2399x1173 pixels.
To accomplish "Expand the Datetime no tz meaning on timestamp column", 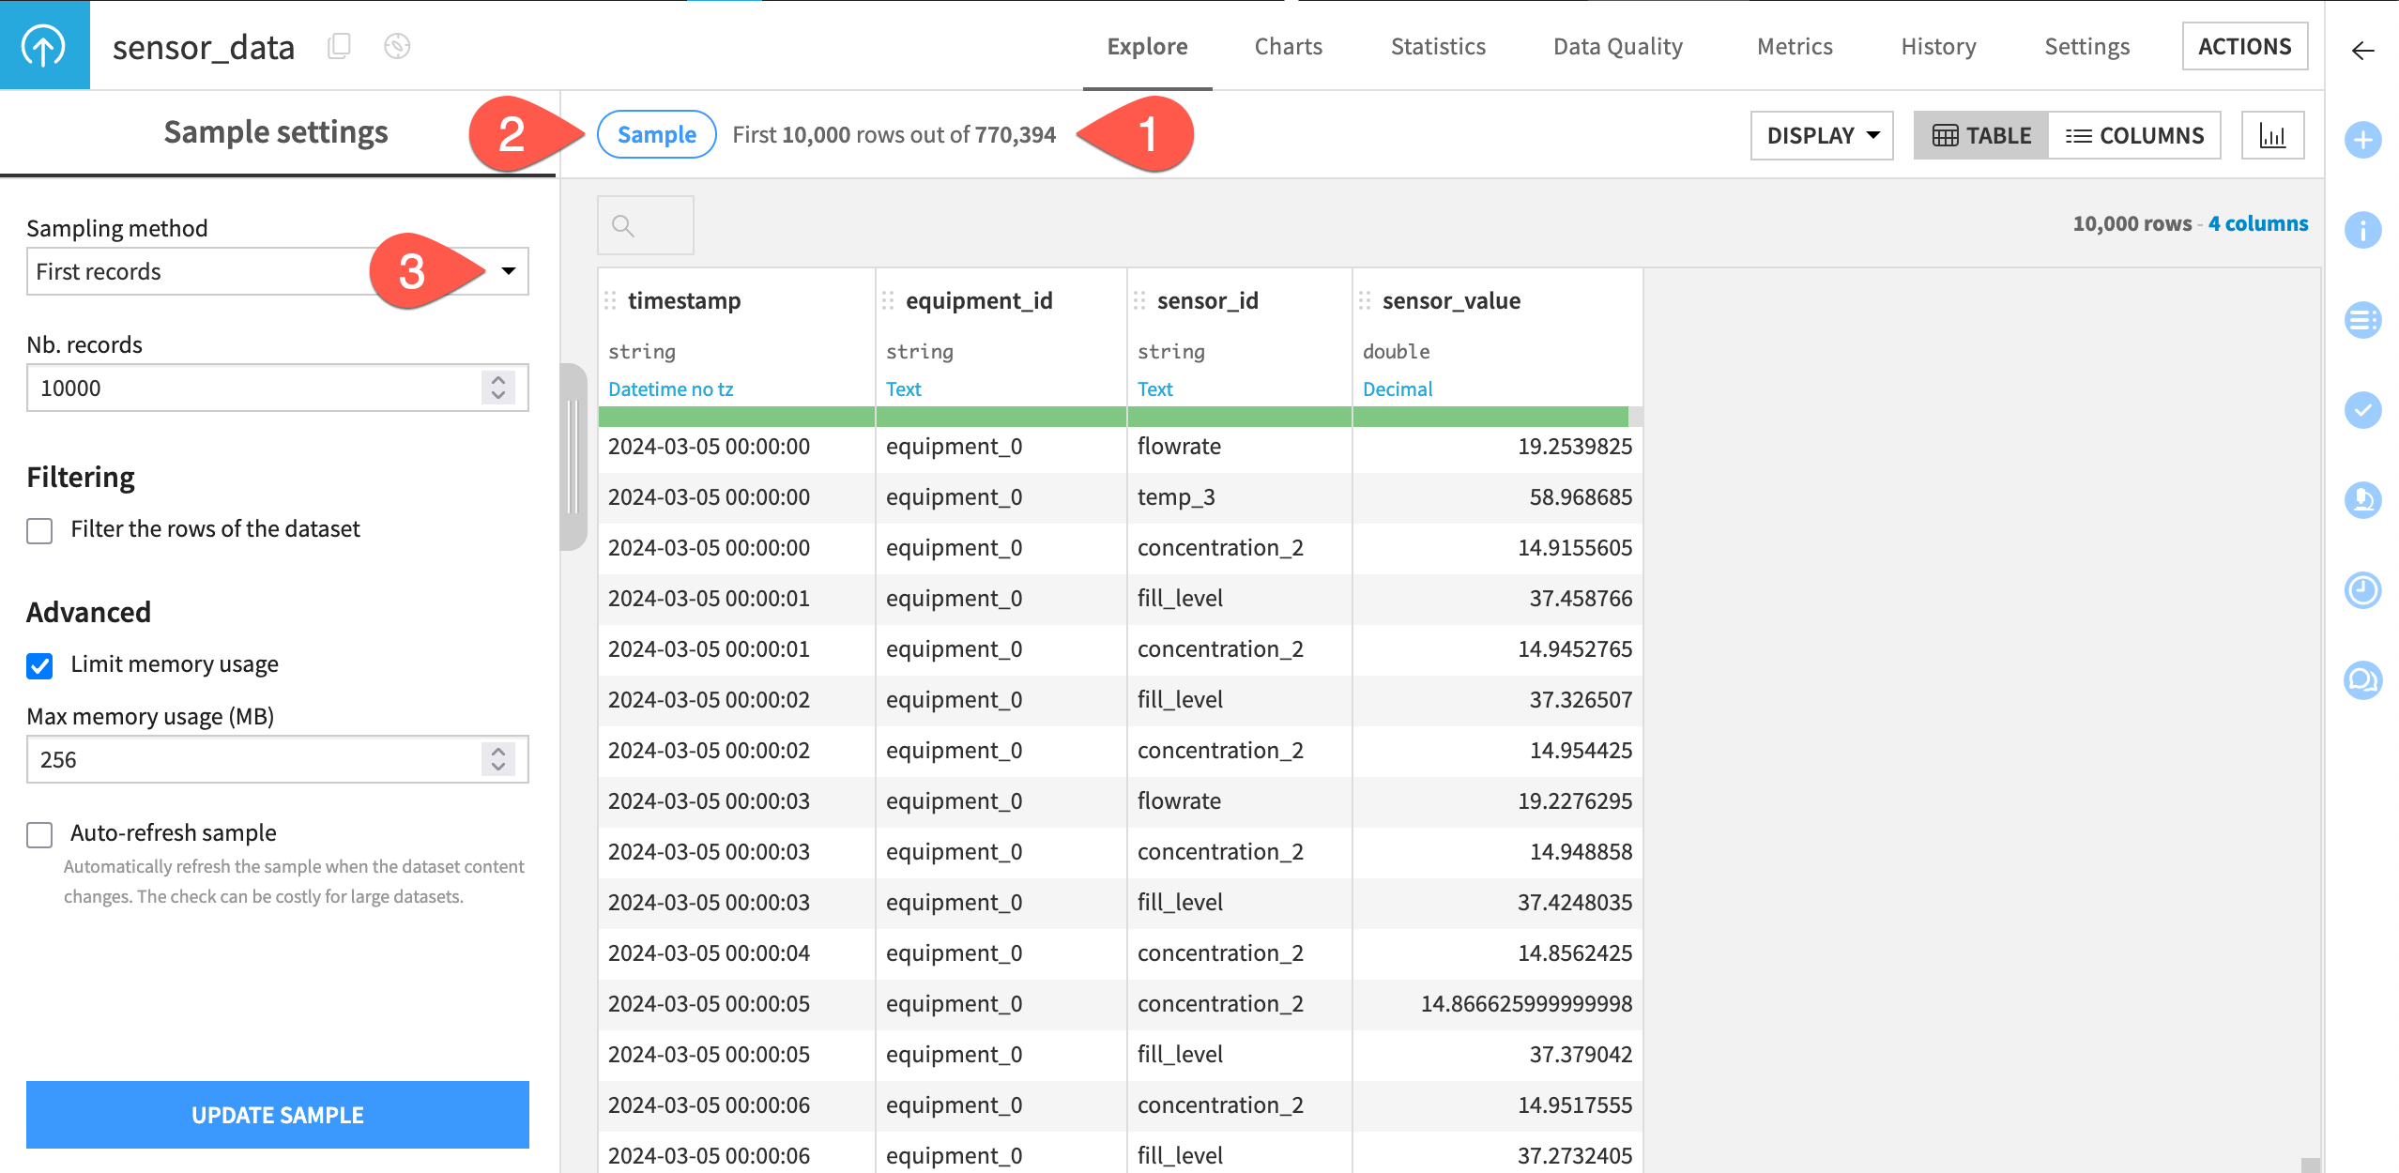I will point(670,388).
